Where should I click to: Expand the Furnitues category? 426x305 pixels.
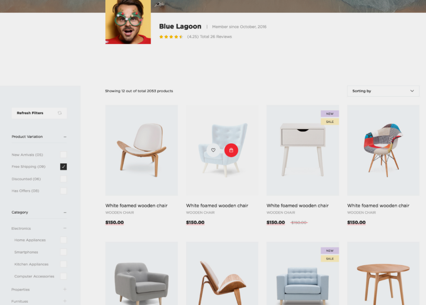point(65,301)
